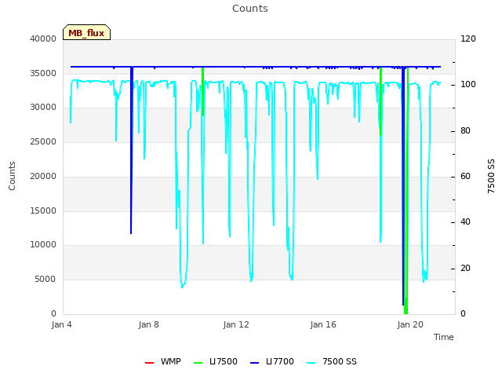
Task: Click the Jan 16 x-axis label
Action: 323,324
